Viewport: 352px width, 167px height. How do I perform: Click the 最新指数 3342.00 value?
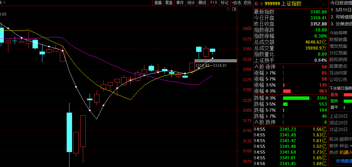pyautogui.click(x=319, y=12)
